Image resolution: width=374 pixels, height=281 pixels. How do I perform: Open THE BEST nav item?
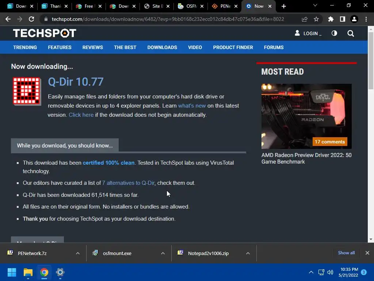tap(125, 47)
